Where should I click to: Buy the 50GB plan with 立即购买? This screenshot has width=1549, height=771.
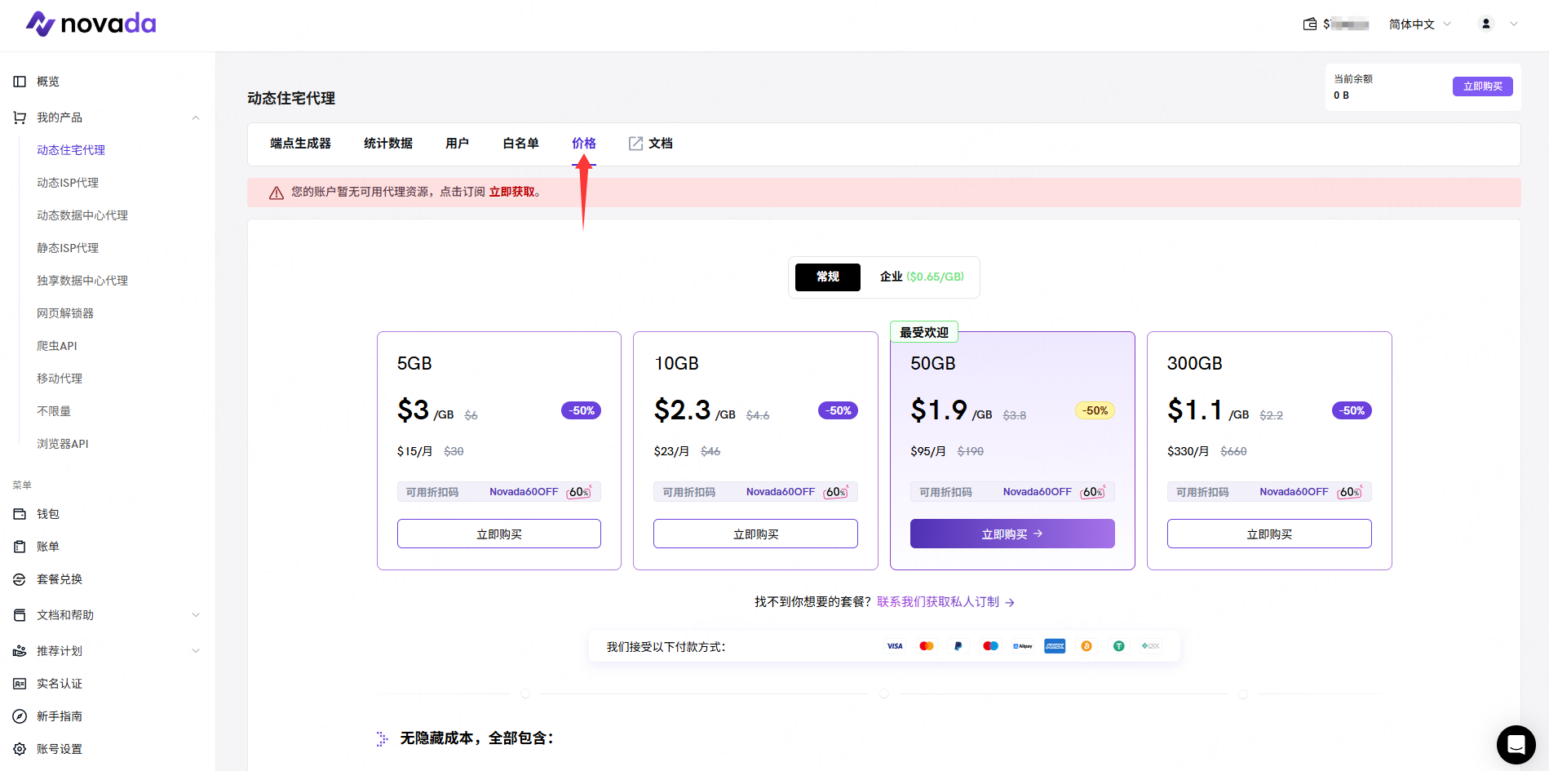click(1011, 534)
